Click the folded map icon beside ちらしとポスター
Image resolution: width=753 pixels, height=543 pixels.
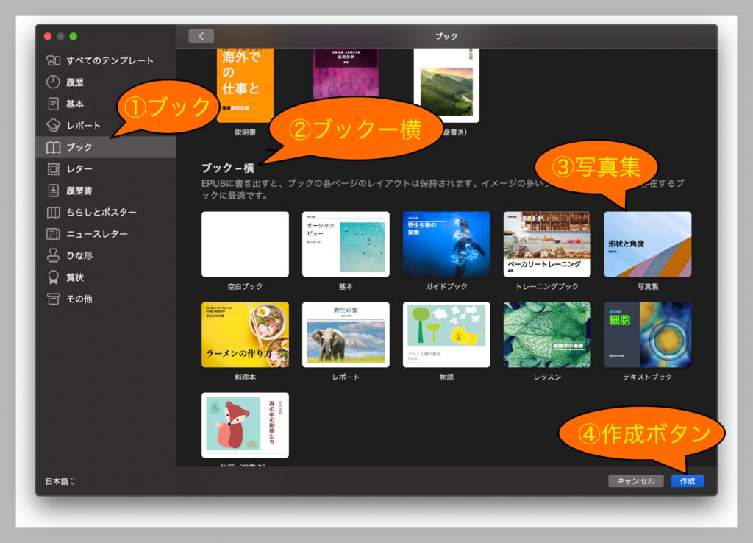pyautogui.click(x=53, y=213)
